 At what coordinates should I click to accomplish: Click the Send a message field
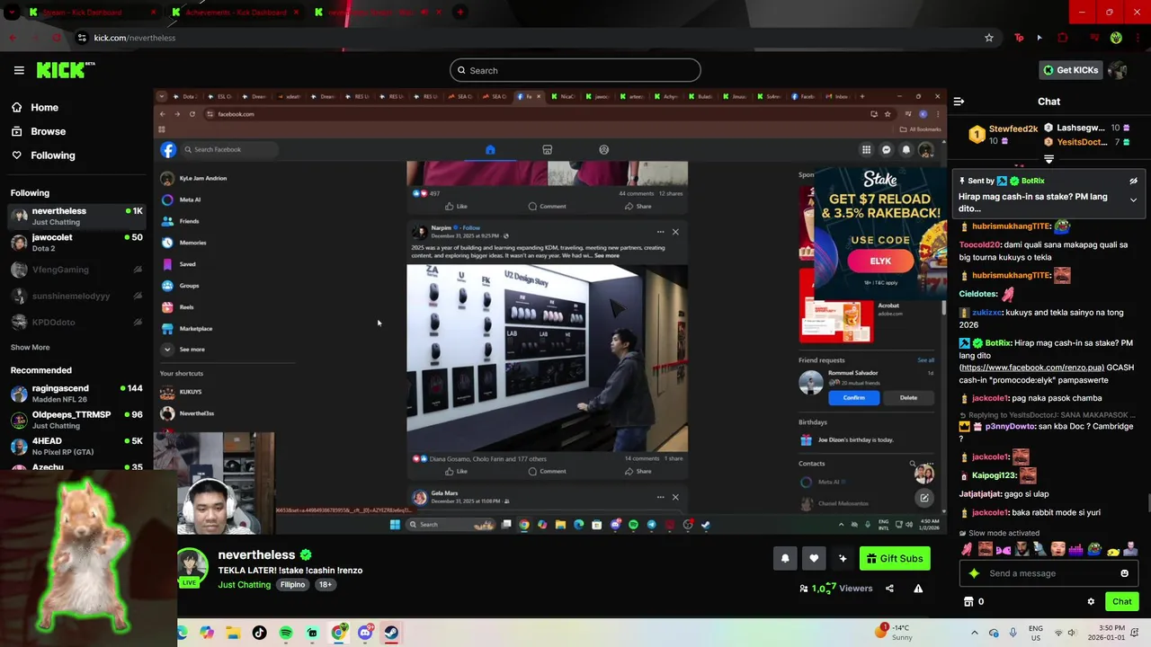coord(1048,573)
